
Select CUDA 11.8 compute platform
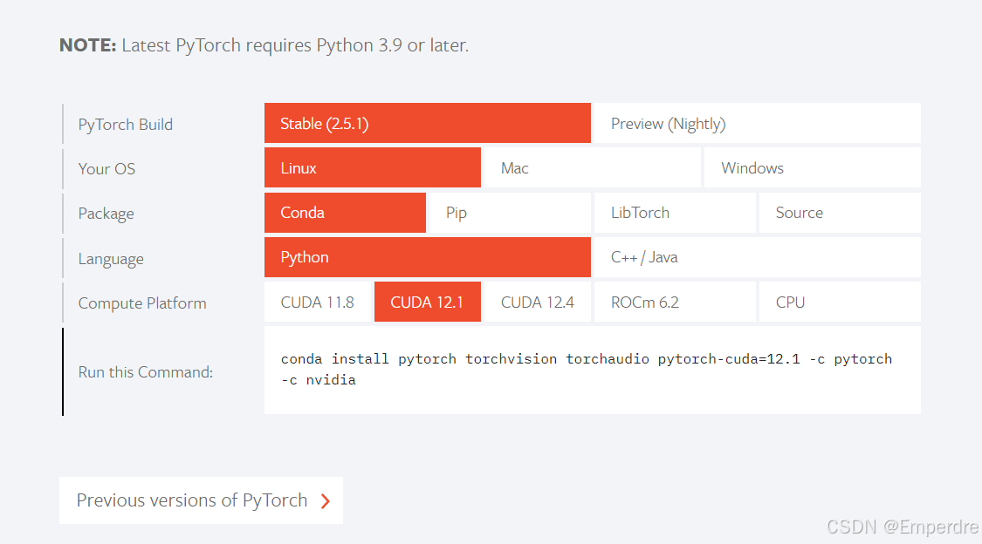click(317, 302)
